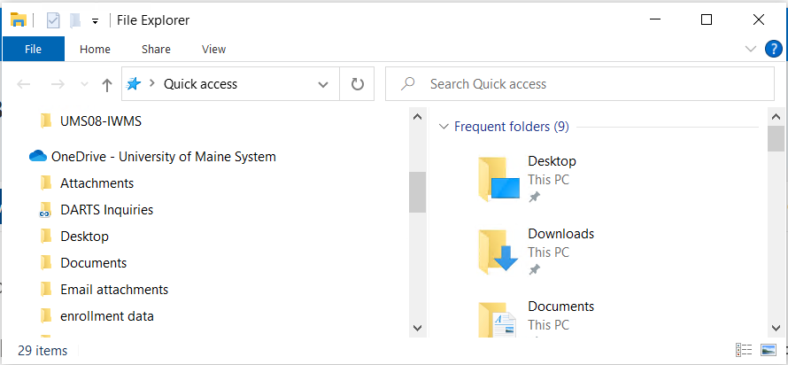The image size is (788, 365).
Task: Open the Downloads folder icon
Action: 498,251
